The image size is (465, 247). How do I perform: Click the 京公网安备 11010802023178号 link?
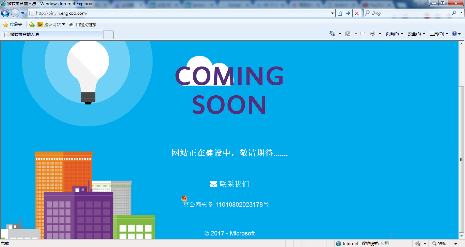click(226, 205)
